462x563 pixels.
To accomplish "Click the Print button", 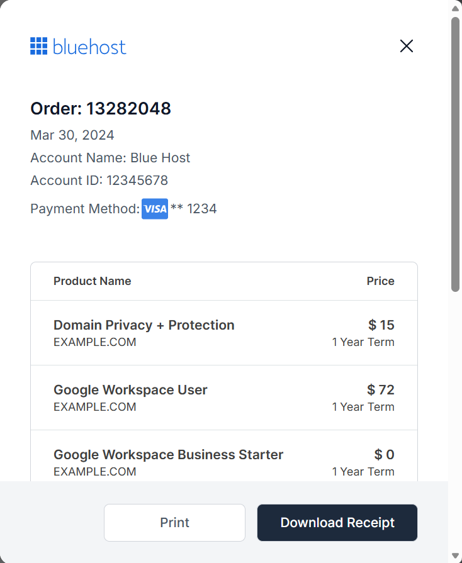I will pyautogui.click(x=174, y=522).
